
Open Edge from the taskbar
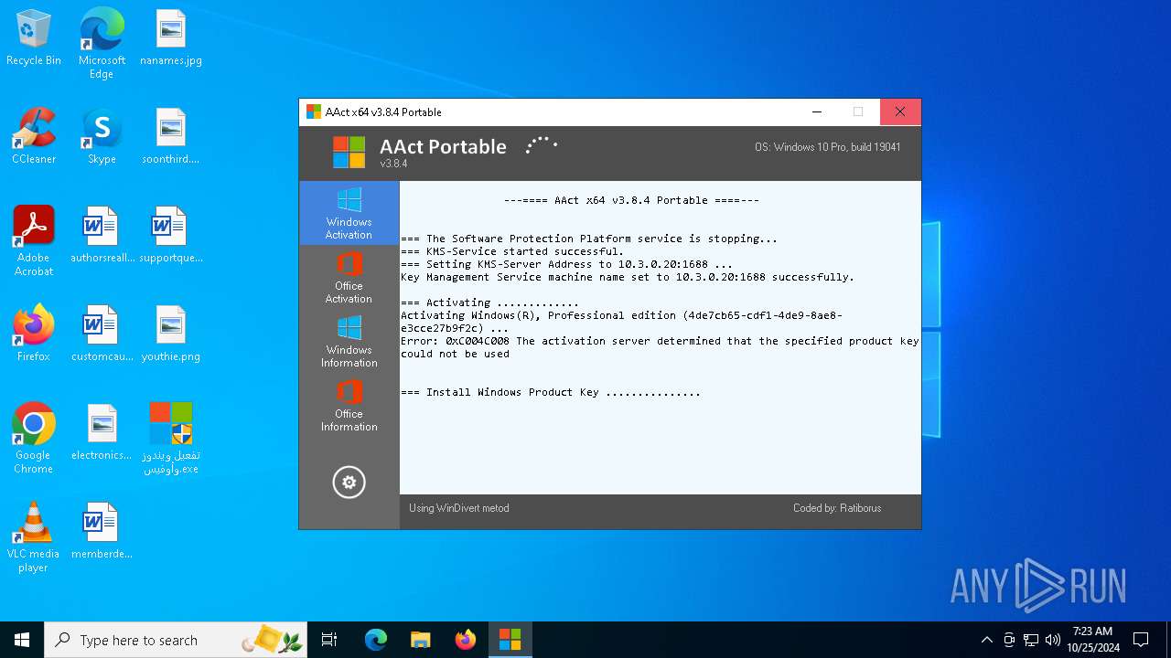click(x=376, y=640)
